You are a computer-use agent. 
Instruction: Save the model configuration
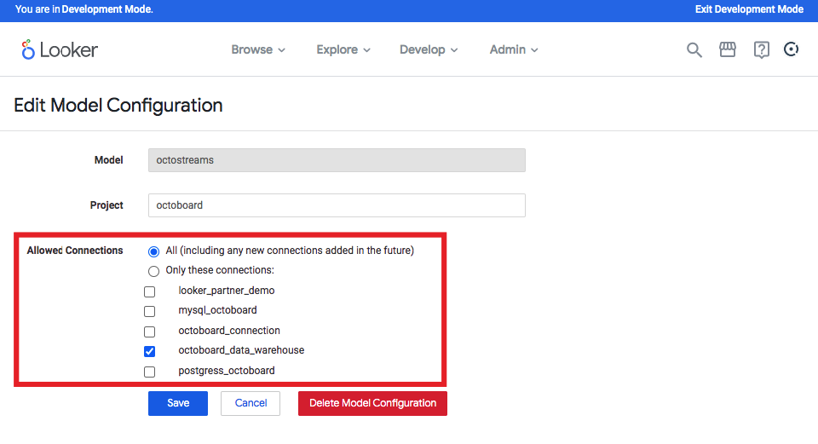coord(178,403)
